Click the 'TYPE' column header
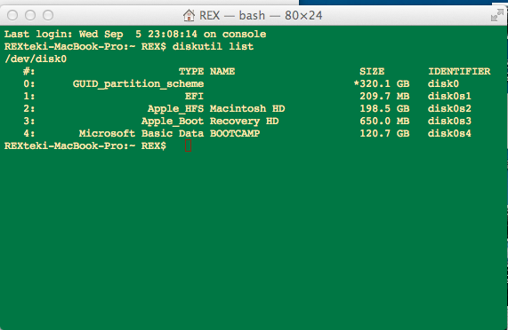 [x=191, y=71]
